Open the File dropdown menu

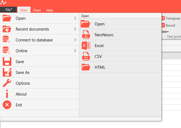(x=8, y=10)
